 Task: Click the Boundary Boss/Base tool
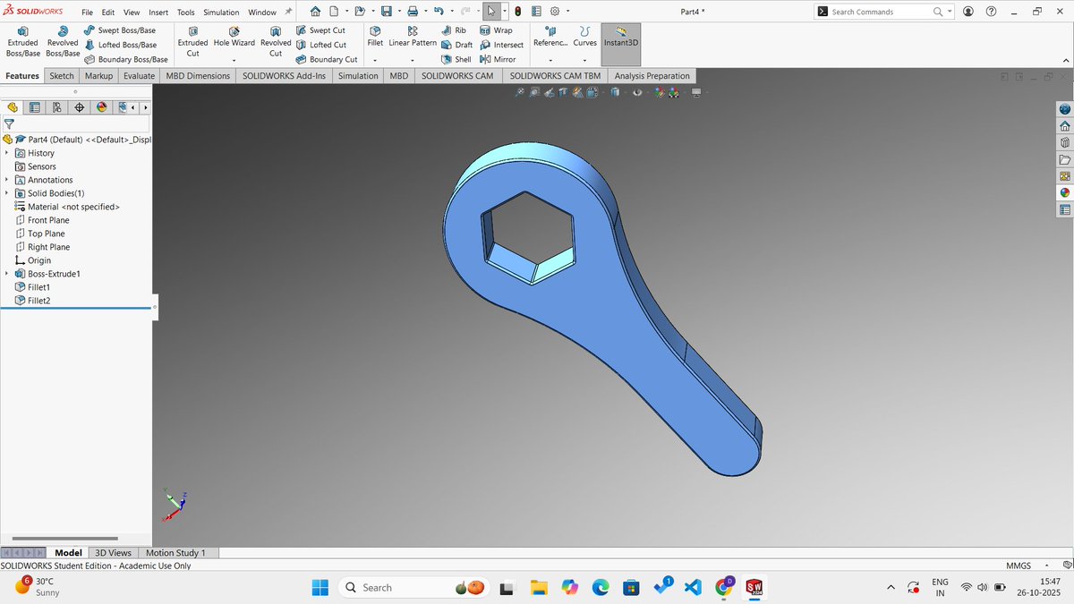(x=125, y=59)
